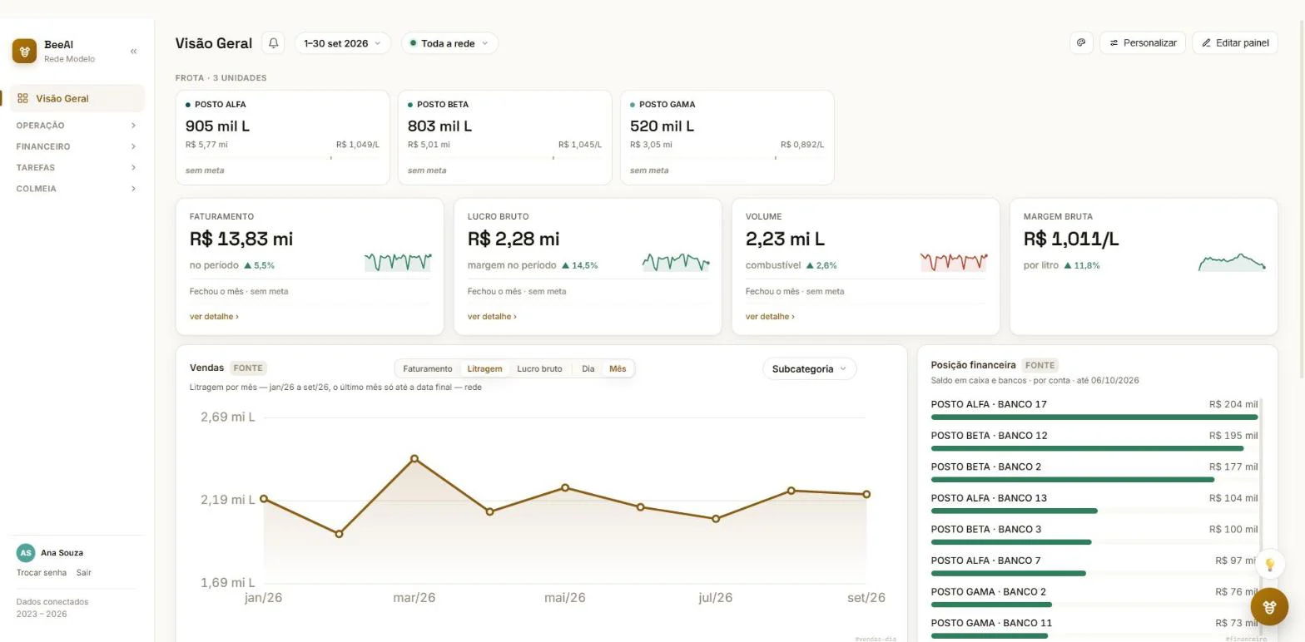Click the mar/26 peak point on the chart

[414, 459]
